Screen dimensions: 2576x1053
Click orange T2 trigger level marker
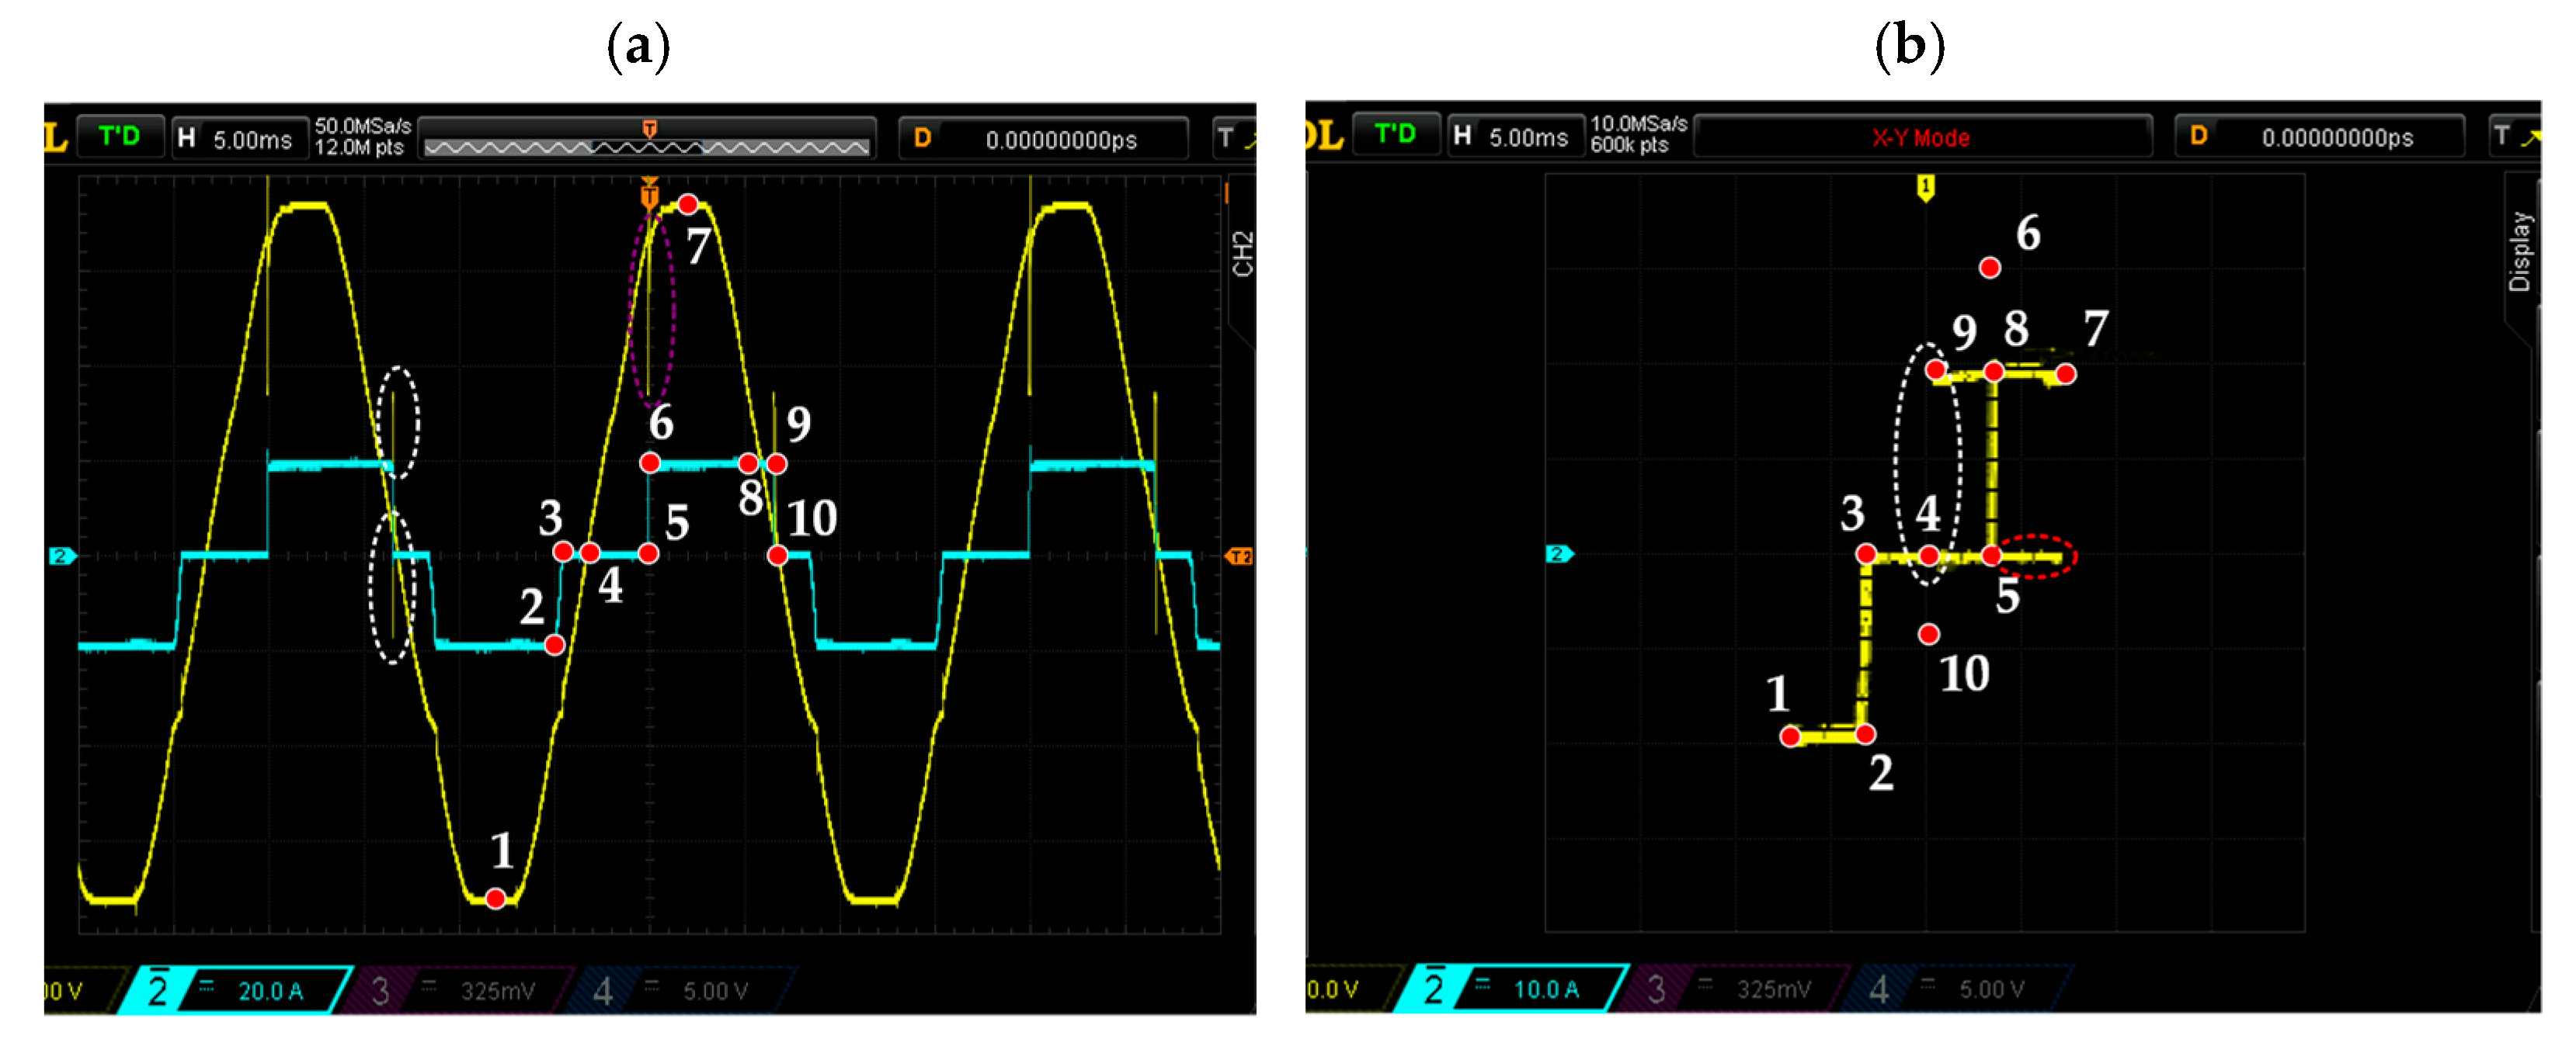[1239, 556]
